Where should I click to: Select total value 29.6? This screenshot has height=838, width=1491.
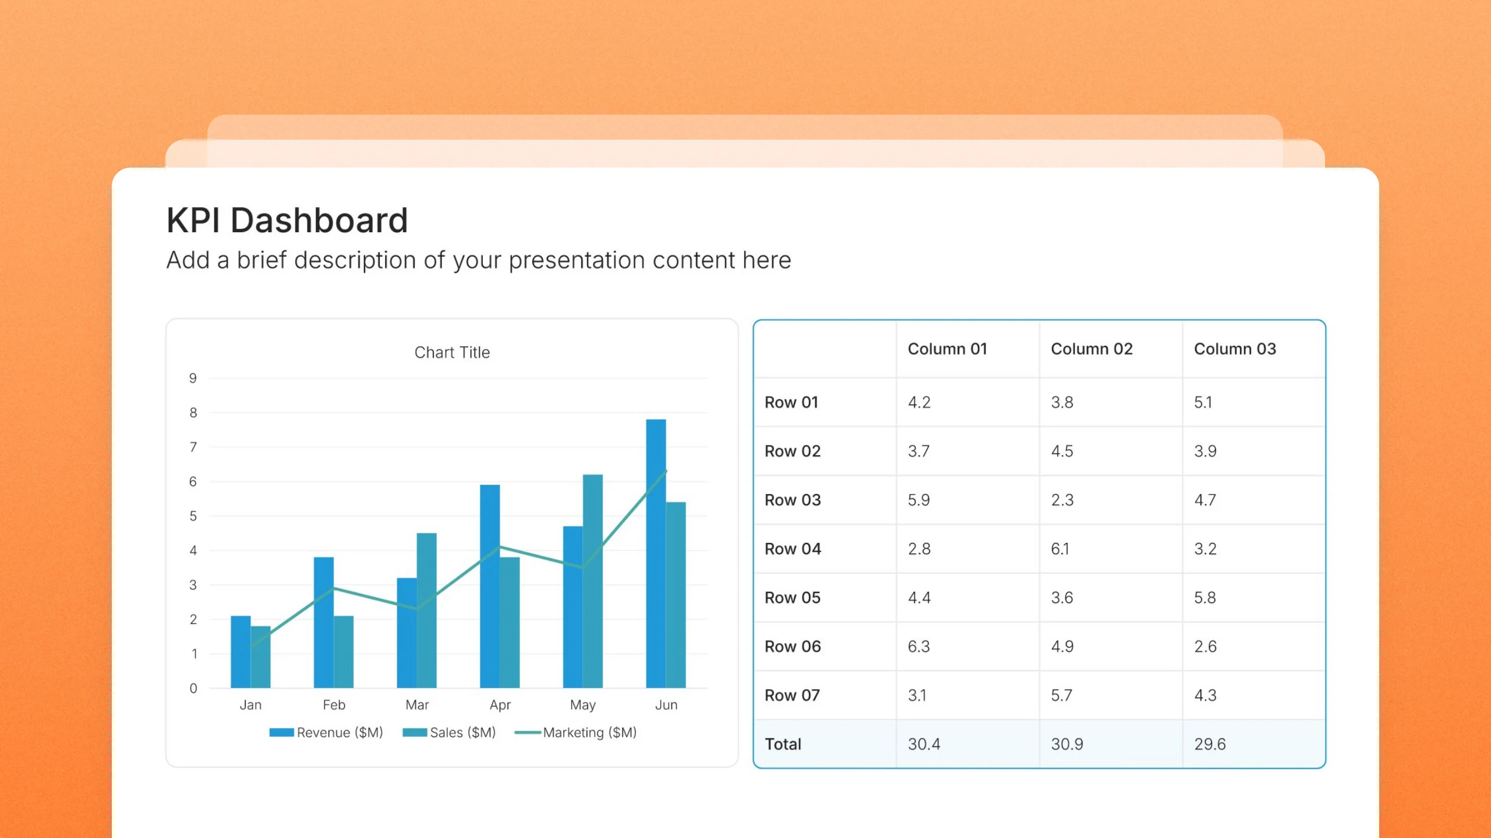click(x=1210, y=744)
